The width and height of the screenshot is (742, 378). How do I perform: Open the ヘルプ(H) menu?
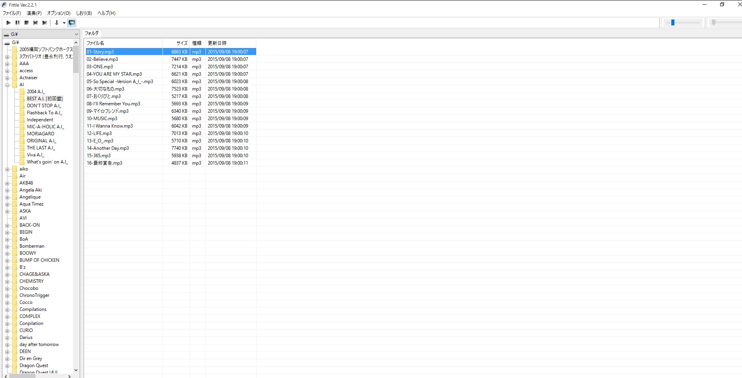pos(106,13)
